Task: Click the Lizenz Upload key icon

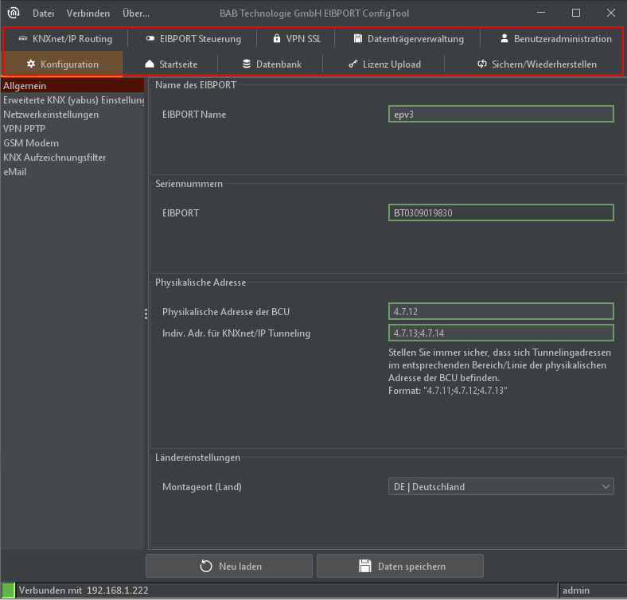Action: [x=353, y=64]
